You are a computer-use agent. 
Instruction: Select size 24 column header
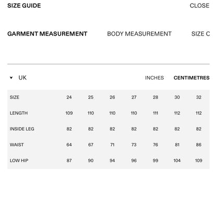pos(69,97)
